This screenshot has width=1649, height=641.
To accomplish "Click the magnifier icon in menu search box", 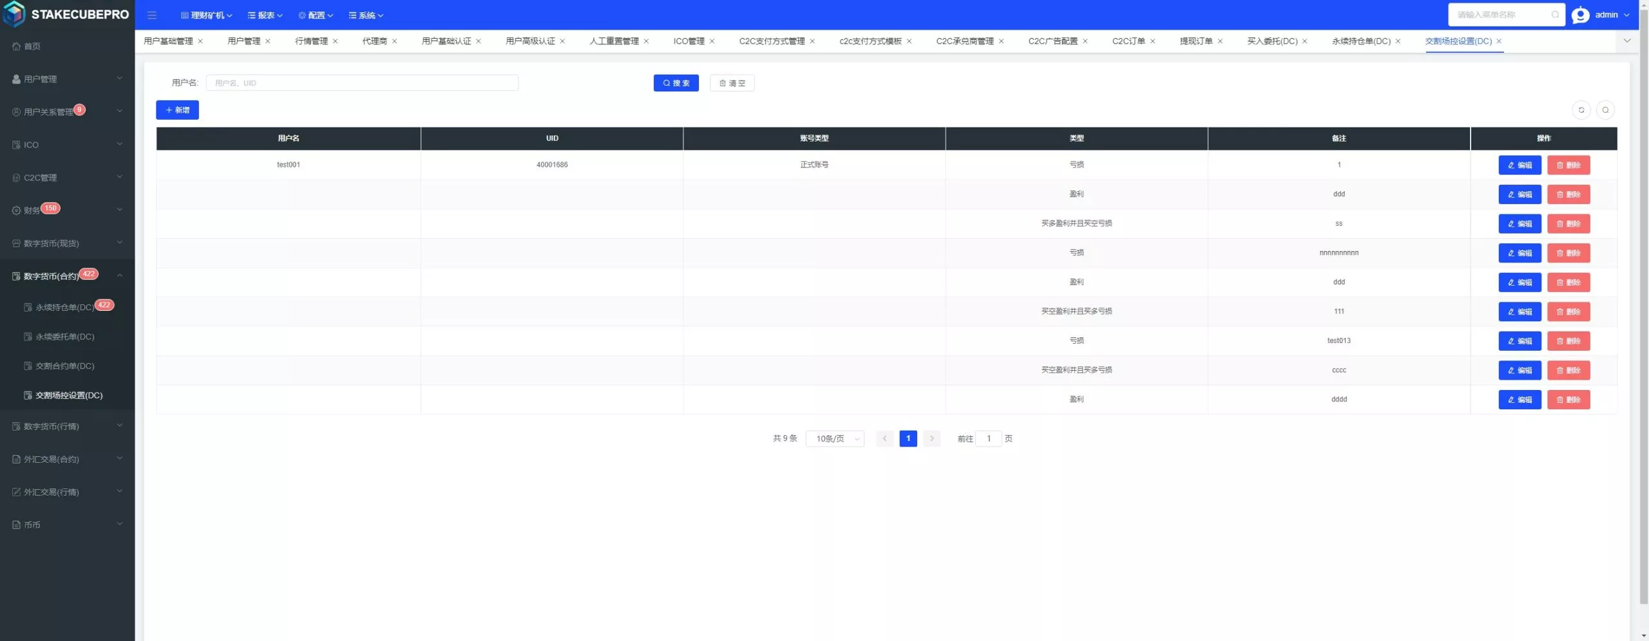I will [x=1555, y=15].
